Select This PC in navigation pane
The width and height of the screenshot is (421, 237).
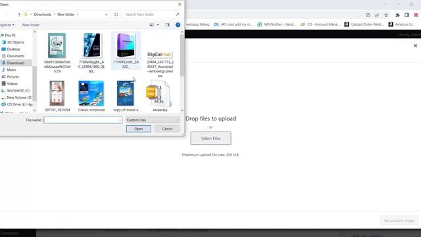coord(9,35)
